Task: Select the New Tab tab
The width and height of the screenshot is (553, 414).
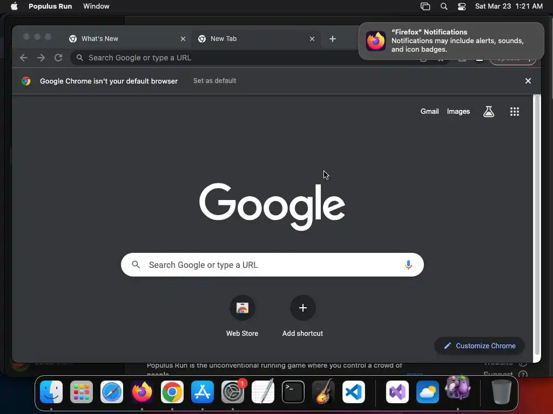Action: tap(257, 39)
